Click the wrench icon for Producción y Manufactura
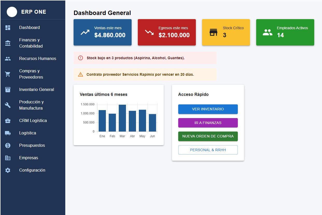The height and width of the screenshot is (215, 322). (x=8, y=105)
